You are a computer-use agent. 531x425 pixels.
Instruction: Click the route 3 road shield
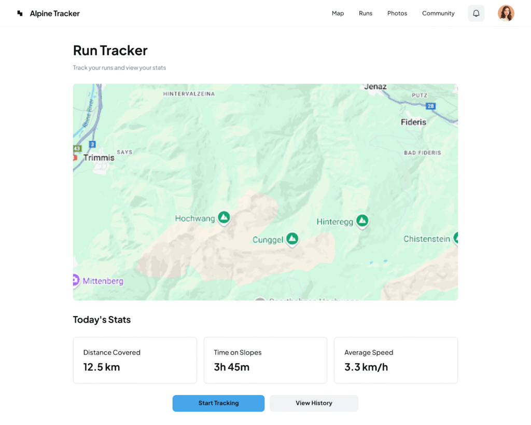tap(92, 144)
